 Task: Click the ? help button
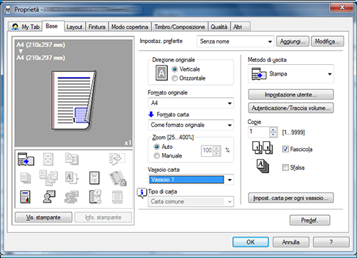(331, 242)
